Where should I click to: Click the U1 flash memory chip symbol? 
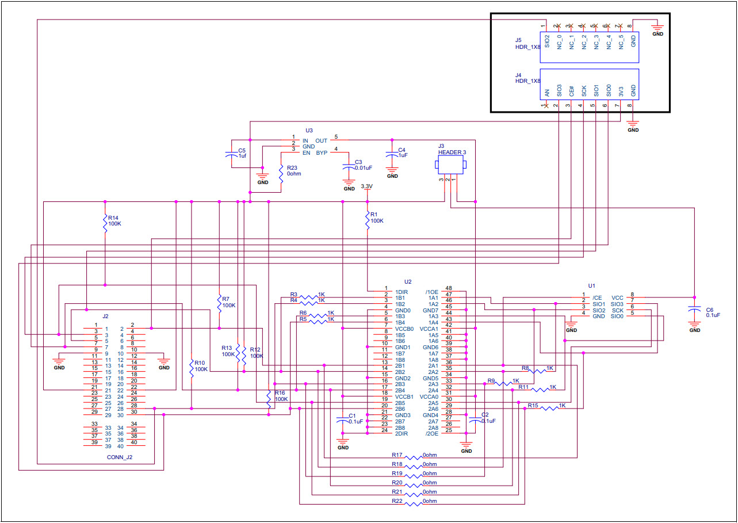coord(607,305)
